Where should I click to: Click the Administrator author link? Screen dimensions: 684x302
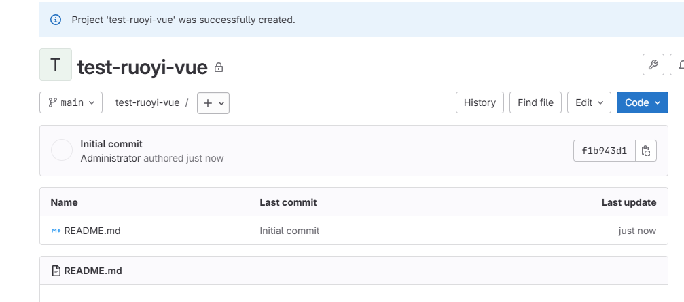pyautogui.click(x=110, y=158)
